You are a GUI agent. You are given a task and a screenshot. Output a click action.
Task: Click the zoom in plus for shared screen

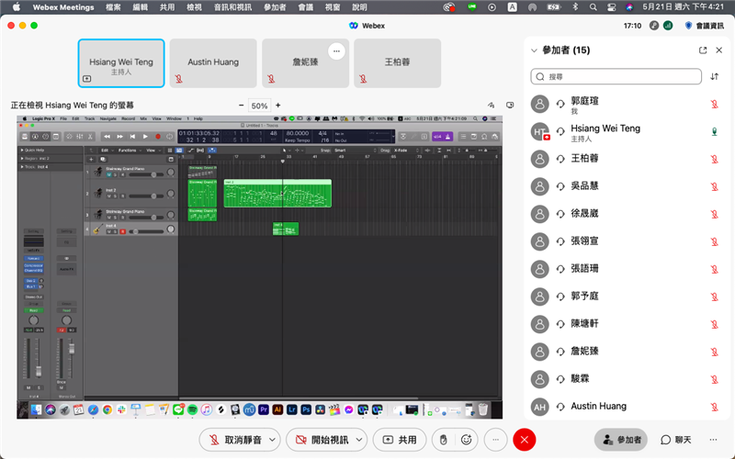pyautogui.click(x=278, y=106)
